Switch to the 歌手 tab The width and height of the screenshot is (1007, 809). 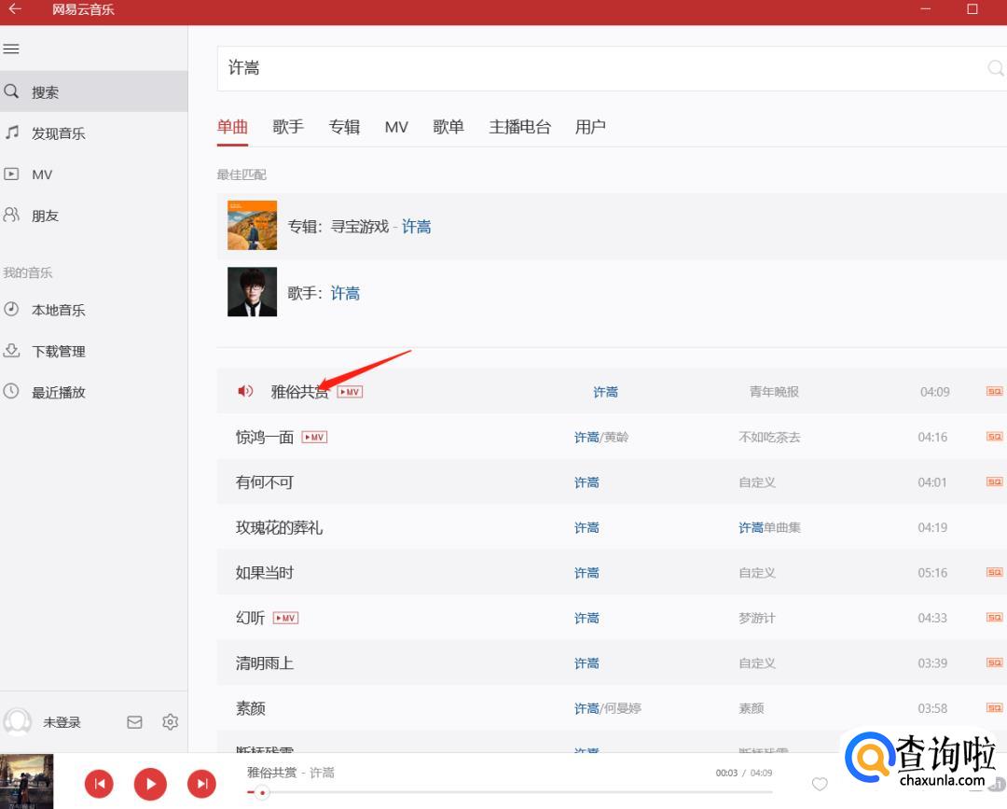[x=288, y=127]
